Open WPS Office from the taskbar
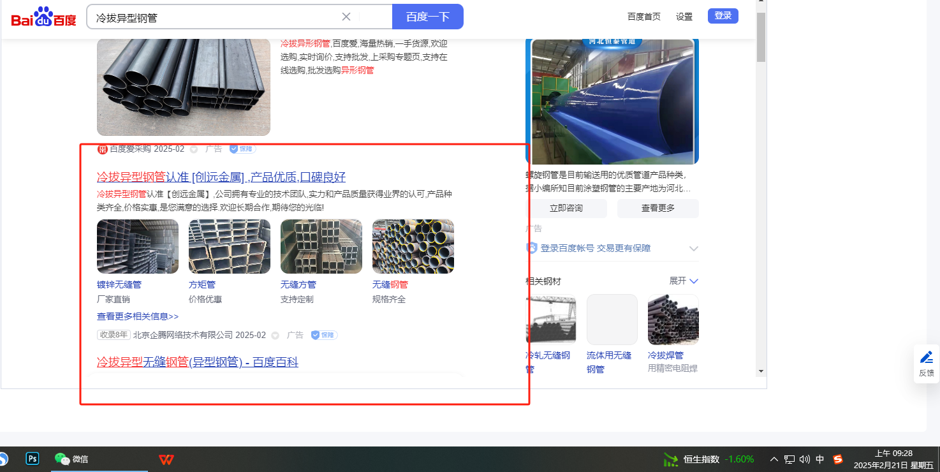Image resolution: width=940 pixels, height=472 pixels. pos(166,459)
